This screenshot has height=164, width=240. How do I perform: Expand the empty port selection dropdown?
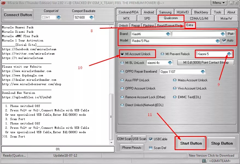[223, 34]
